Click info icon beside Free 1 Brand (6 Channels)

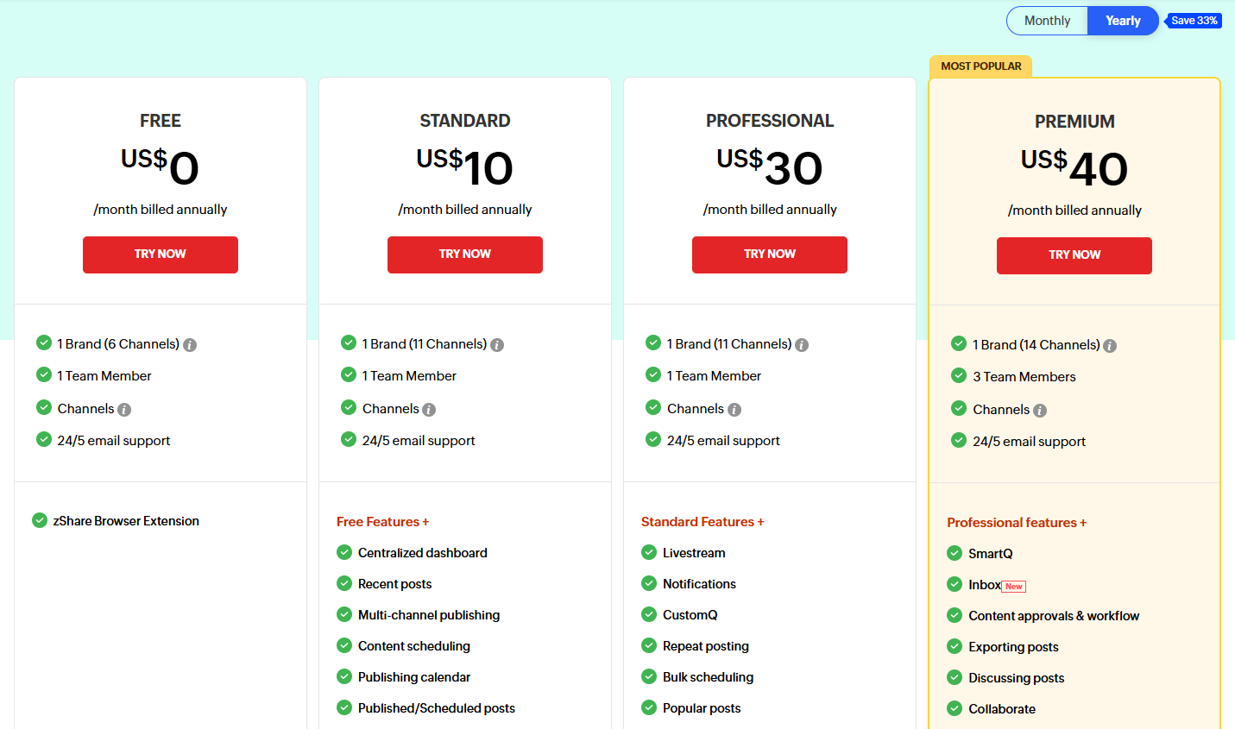(x=190, y=345)
